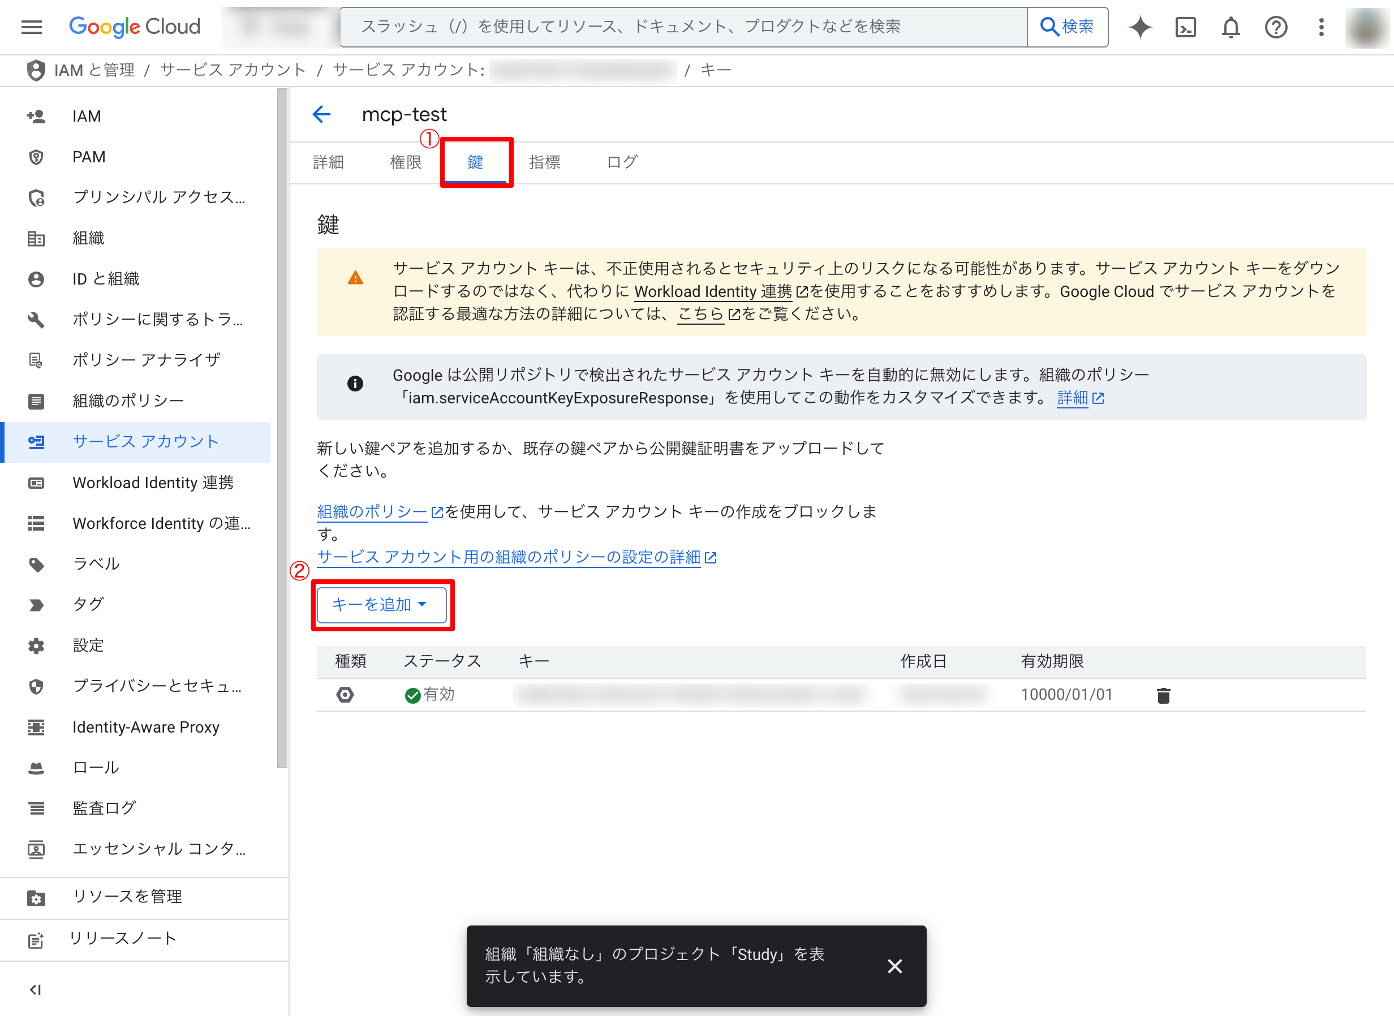
Task: Dismiss the project notification toast
Action: point(894,966)
